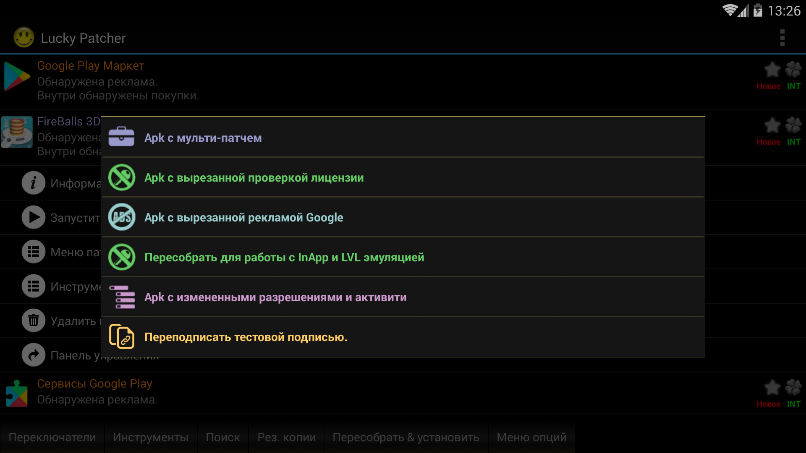Choose 'Apk с вырезанной проверкой лицензии'

[403, 177]
